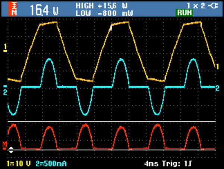Image resolution: width=224 pixels, height=169 pixels.
Task: Click the red math channel icon in header
Action: [12, 9]
